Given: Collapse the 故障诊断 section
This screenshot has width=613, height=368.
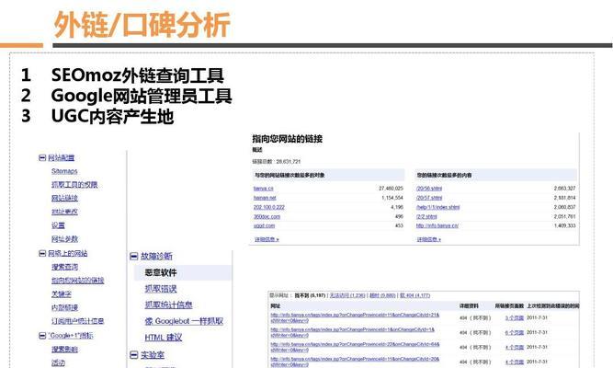Looking at the screenshot, I should (x=133, y=256).
